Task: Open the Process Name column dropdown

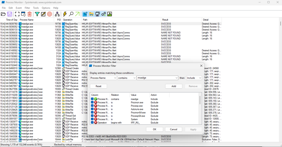Action: coord(103,78)
